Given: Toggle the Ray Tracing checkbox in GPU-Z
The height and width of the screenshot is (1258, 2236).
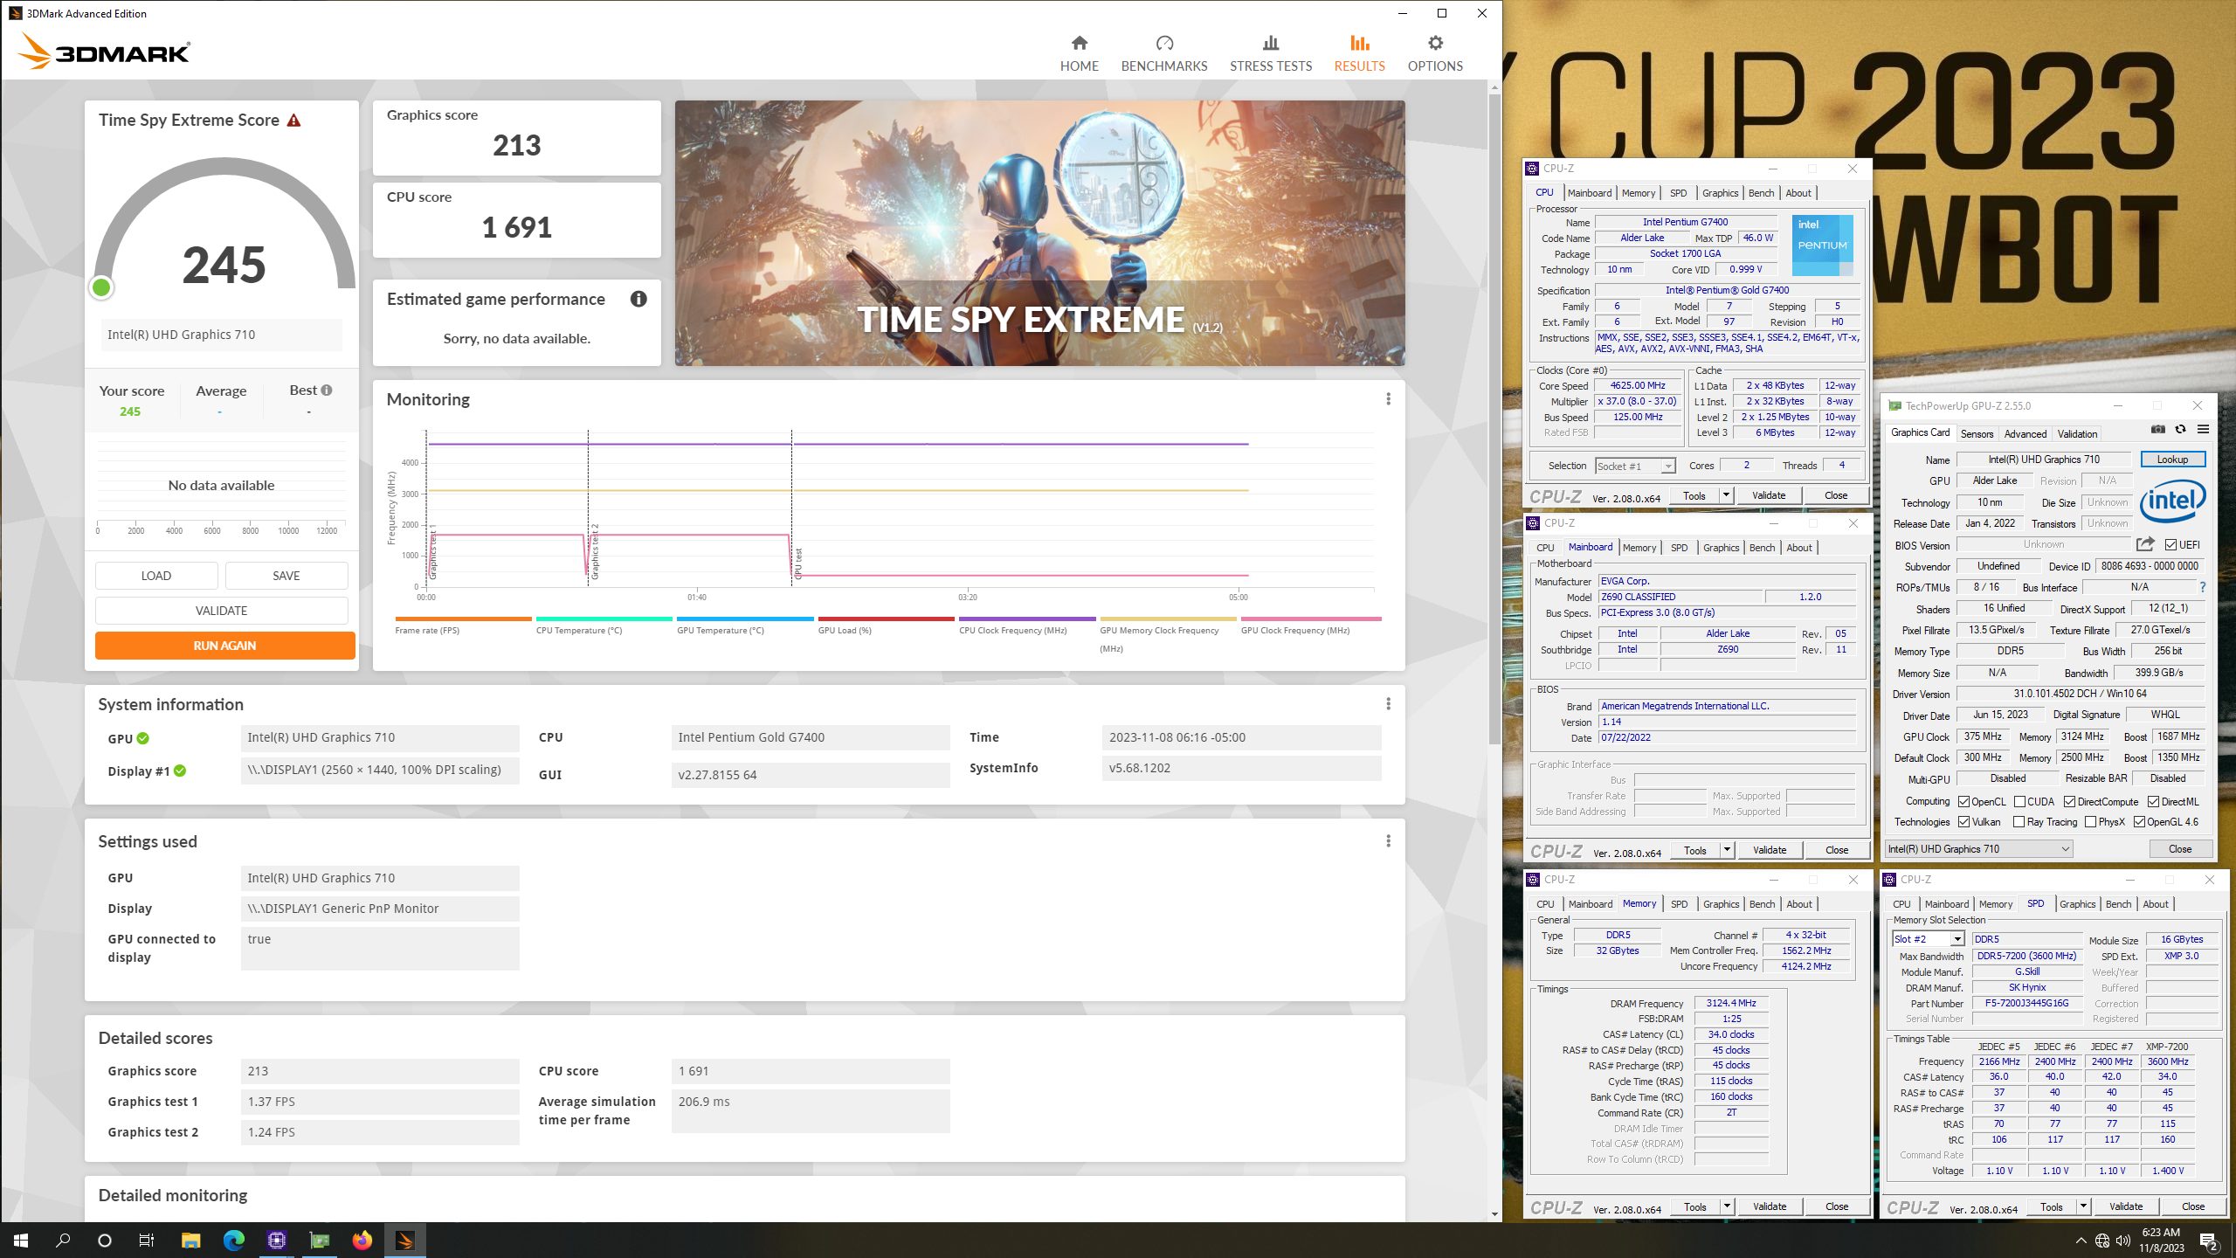Looking at the screenshot, I should click(x=2019, y=821).
